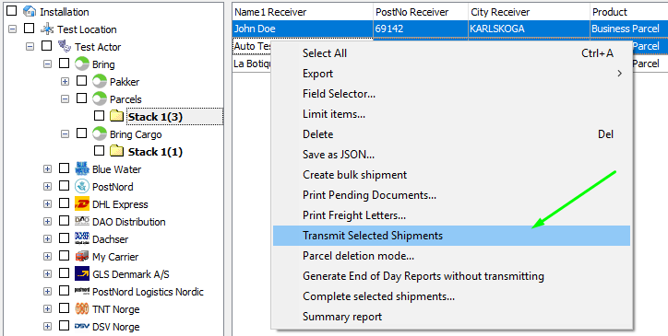Viewport: 668px width, 336px height.
Task: Tick the DHL Express checkbox
Action: click(x=65, y=203)
